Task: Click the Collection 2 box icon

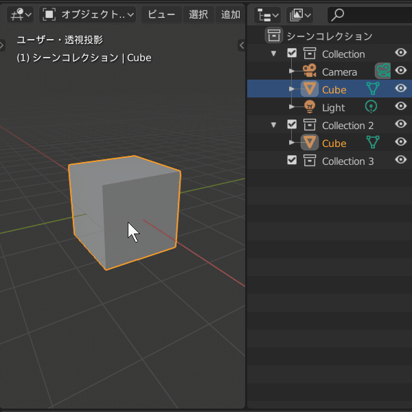Action: [x=310, y=124]
